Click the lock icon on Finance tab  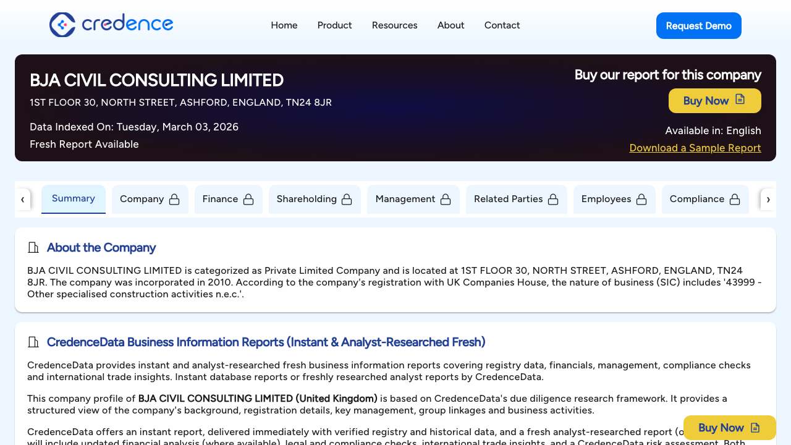point(248,199)
